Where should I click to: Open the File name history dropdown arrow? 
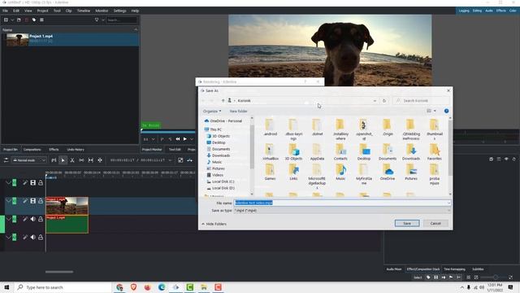(x=448, y=203)
